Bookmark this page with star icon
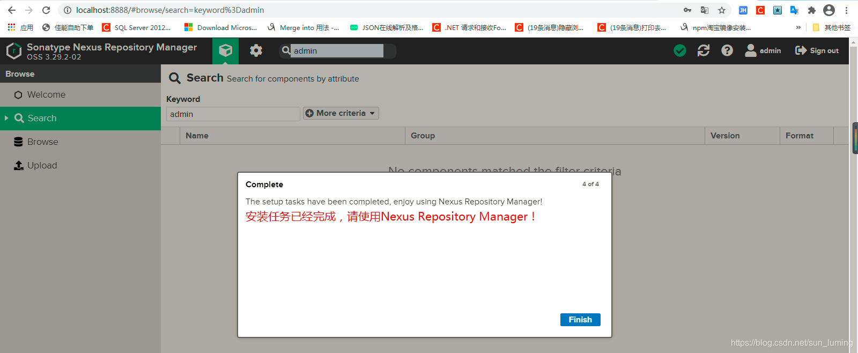Viewport: 858px width, 353px height. coord(722,10)
